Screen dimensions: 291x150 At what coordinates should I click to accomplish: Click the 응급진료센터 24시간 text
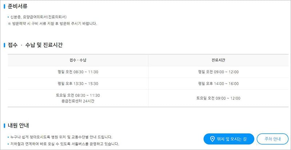(78, 101)
